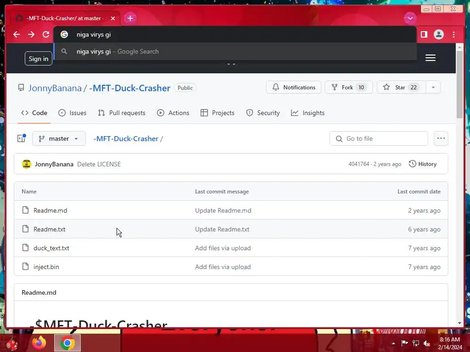
Task: Open the GitHub hamburger menu
Action: tap(431, 58)
